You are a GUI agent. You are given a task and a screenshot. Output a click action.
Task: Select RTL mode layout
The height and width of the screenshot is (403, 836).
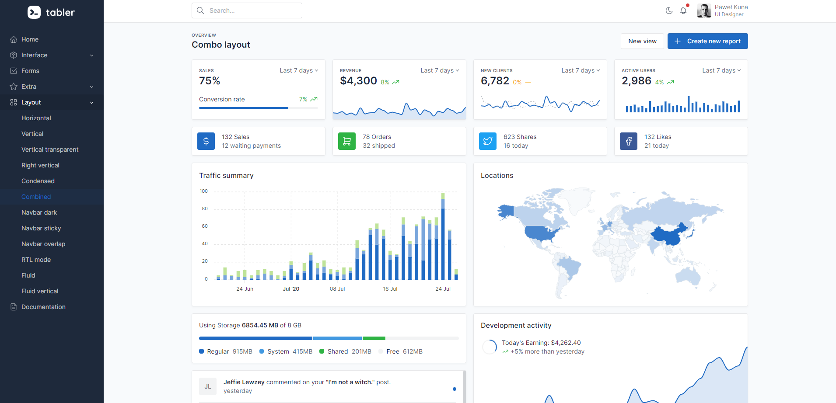pos(52,260)
